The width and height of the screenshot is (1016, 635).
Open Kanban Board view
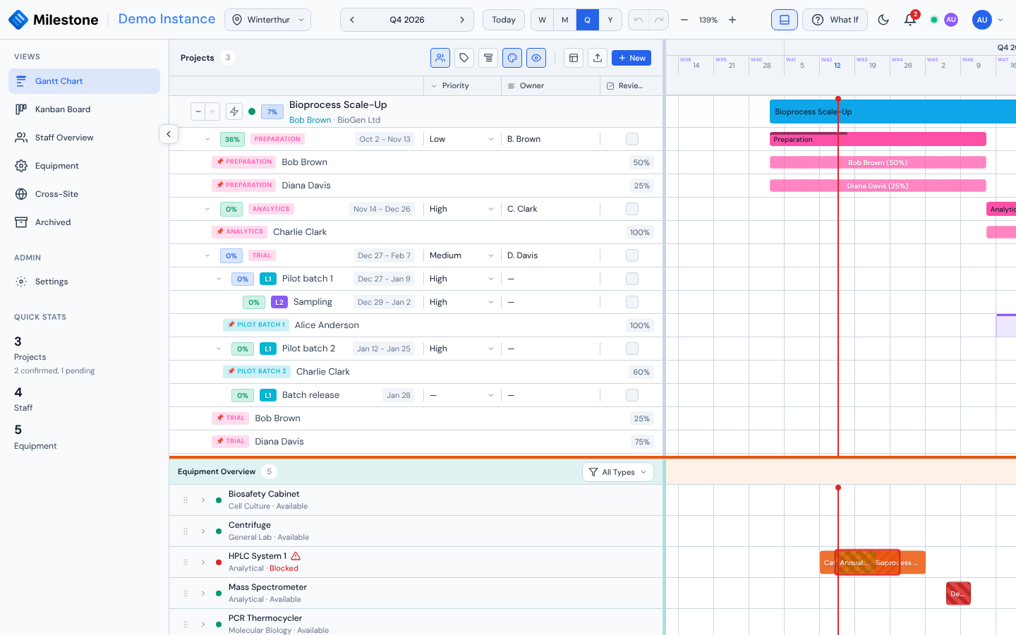[x=84, y=109]
